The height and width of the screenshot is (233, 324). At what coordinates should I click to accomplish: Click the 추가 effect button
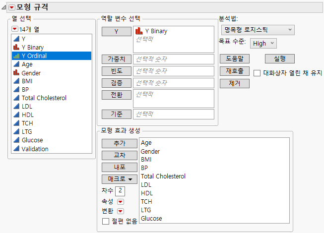click(120, 143)
